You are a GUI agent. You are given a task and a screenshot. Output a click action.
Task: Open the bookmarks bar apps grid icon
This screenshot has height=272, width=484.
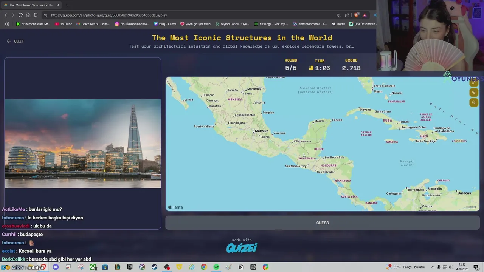point(6,24)
